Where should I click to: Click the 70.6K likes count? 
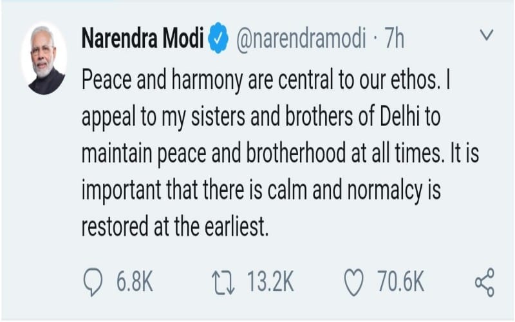coord(400,281)
